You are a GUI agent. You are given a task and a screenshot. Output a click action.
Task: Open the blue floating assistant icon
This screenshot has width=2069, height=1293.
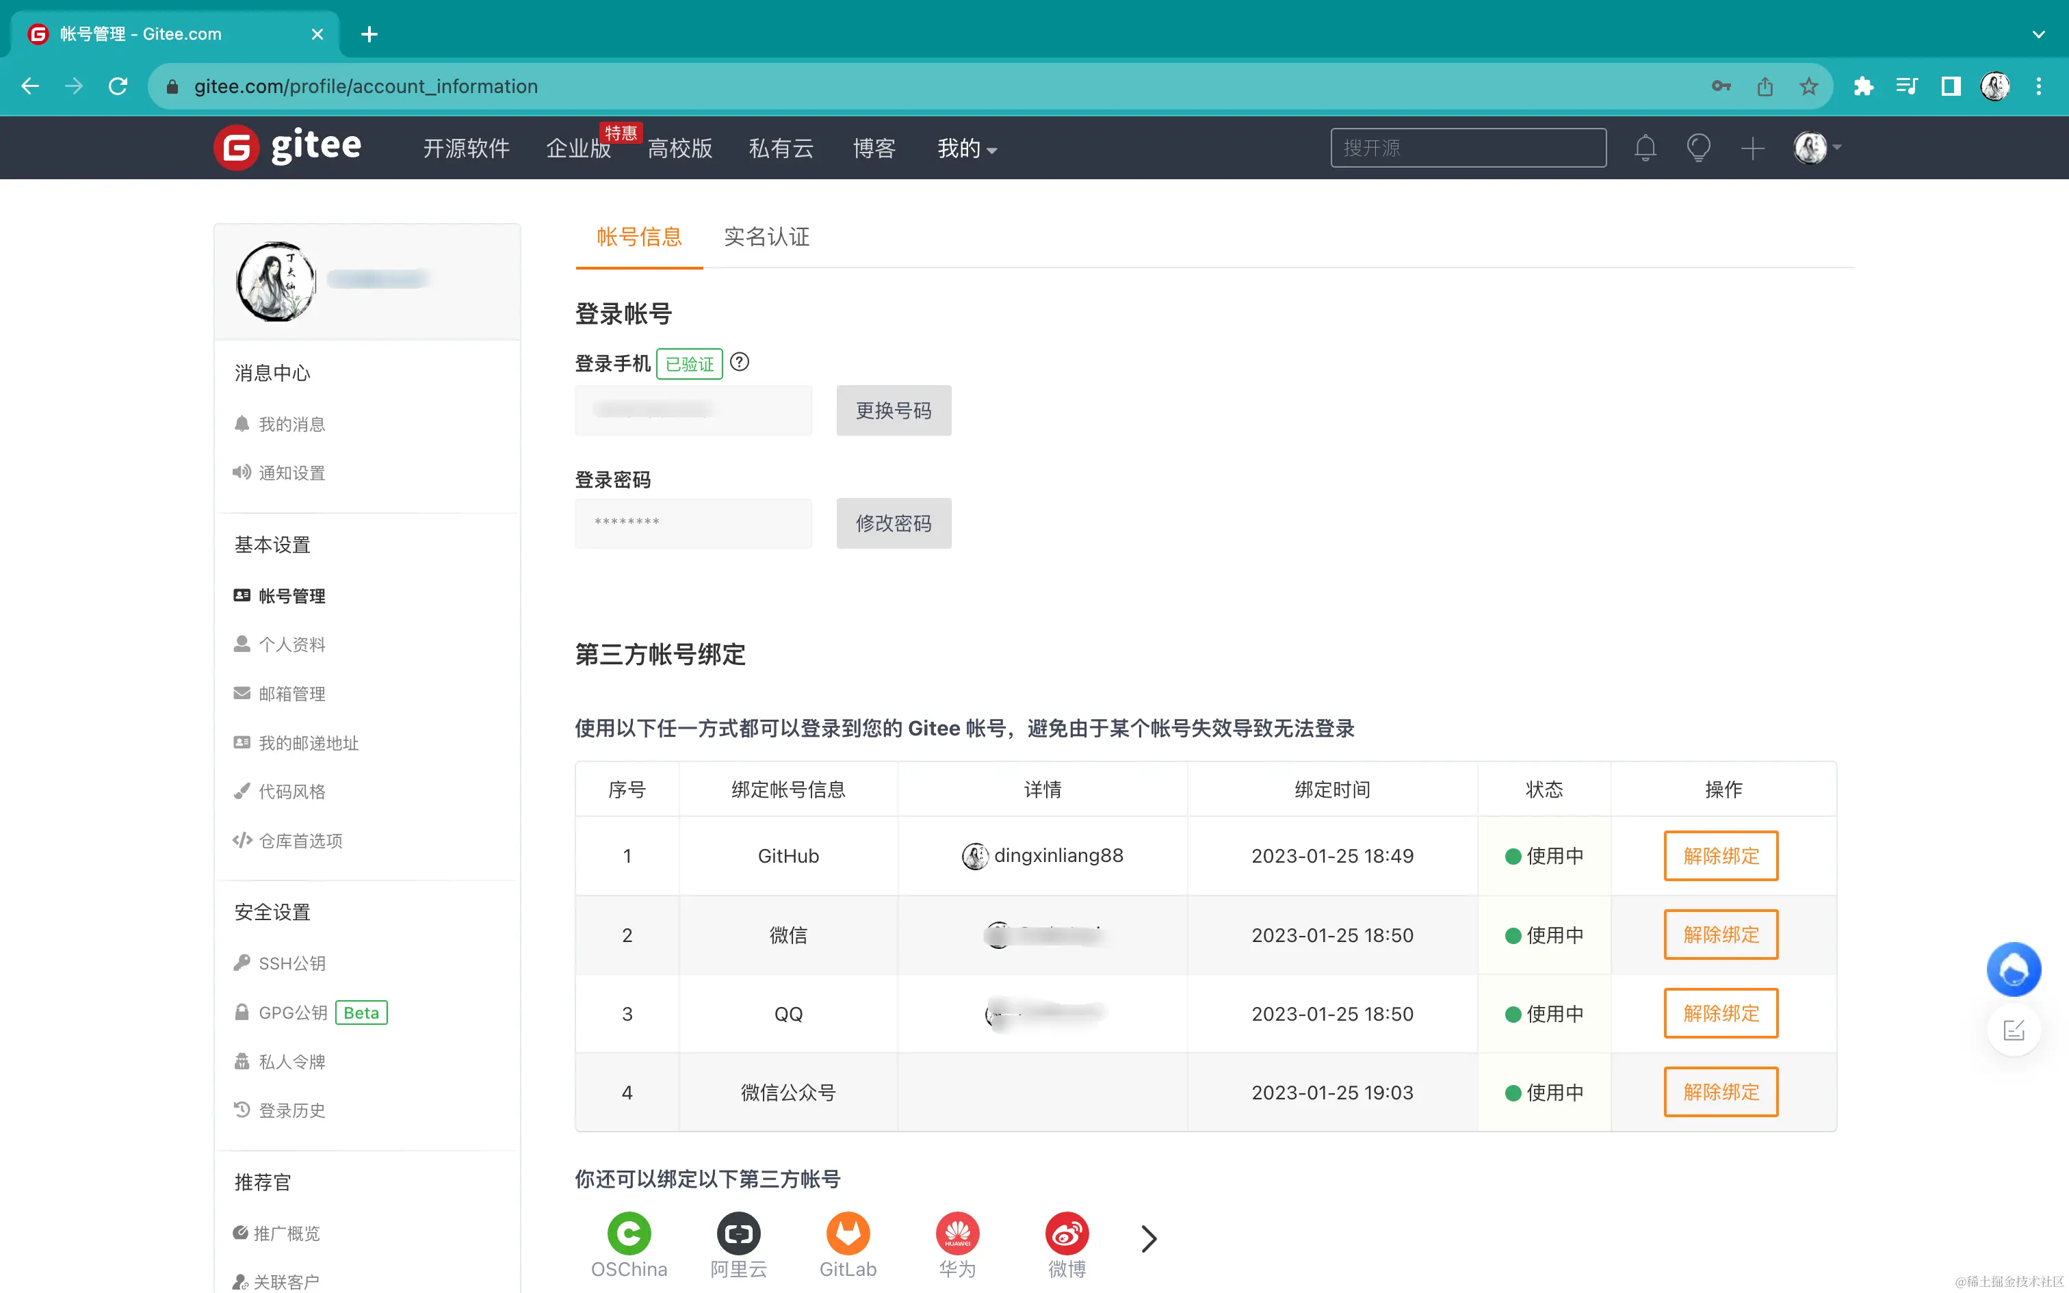point(2013,969)
